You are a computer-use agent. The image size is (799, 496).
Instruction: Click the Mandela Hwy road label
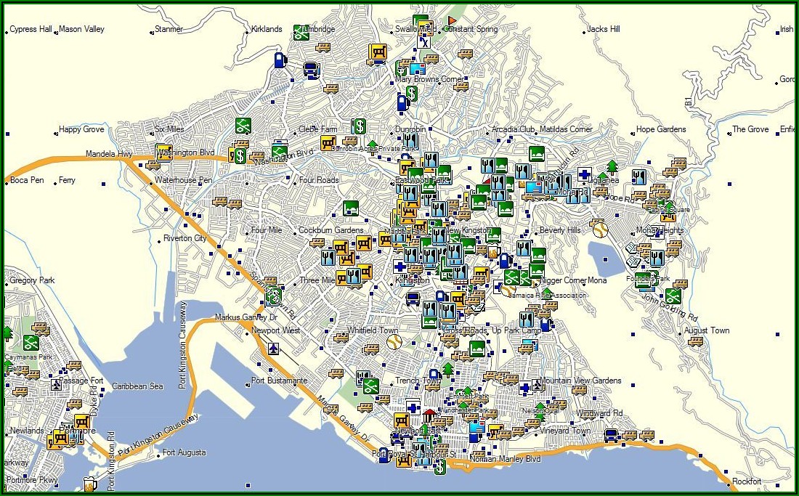(108, 154)
